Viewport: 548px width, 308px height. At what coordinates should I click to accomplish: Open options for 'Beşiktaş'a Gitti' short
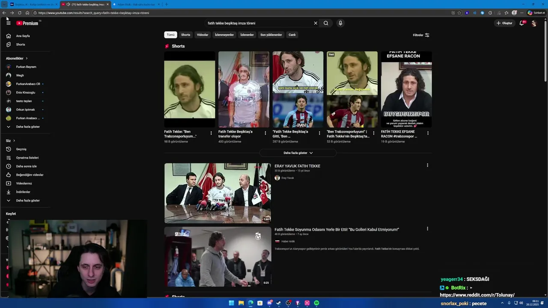click(319, 133)
